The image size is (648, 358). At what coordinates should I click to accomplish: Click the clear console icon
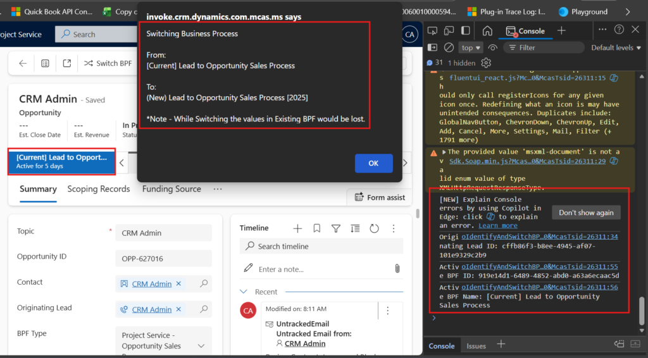[449, 47]
